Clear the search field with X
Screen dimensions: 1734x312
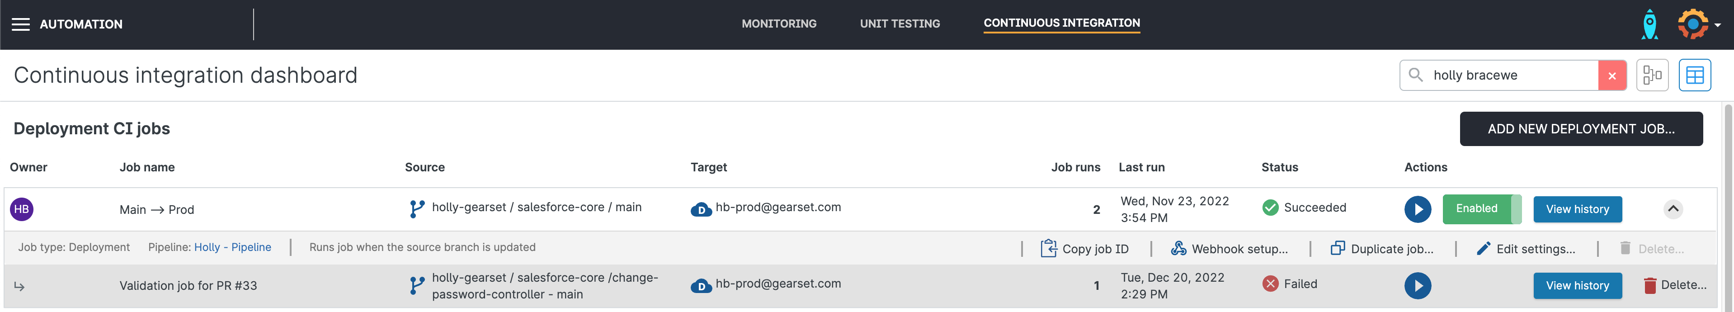(1611, 76)
